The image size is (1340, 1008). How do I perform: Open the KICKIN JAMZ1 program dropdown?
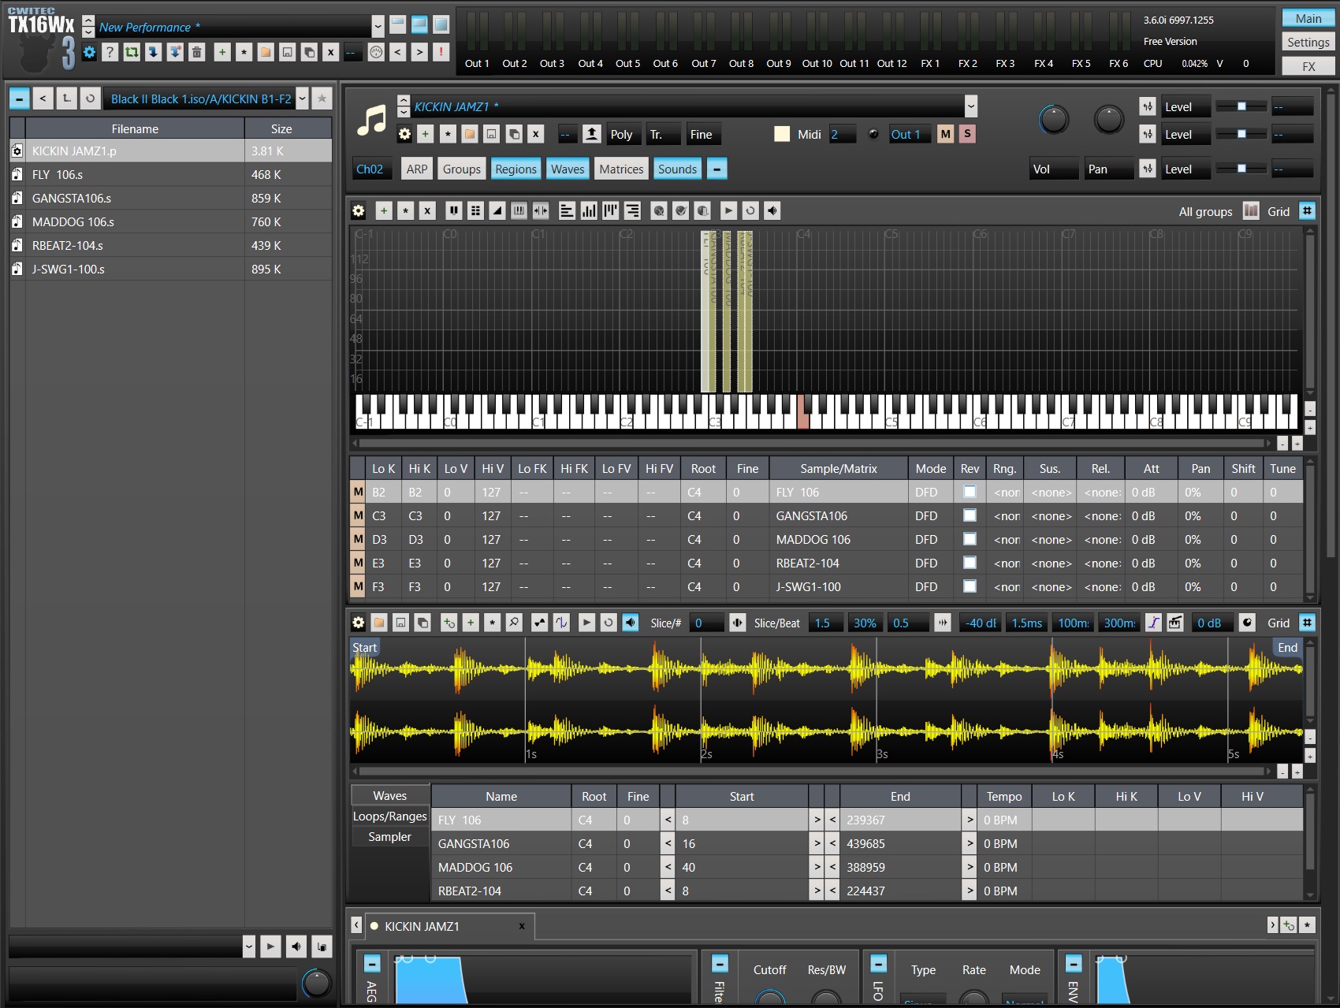971,106
